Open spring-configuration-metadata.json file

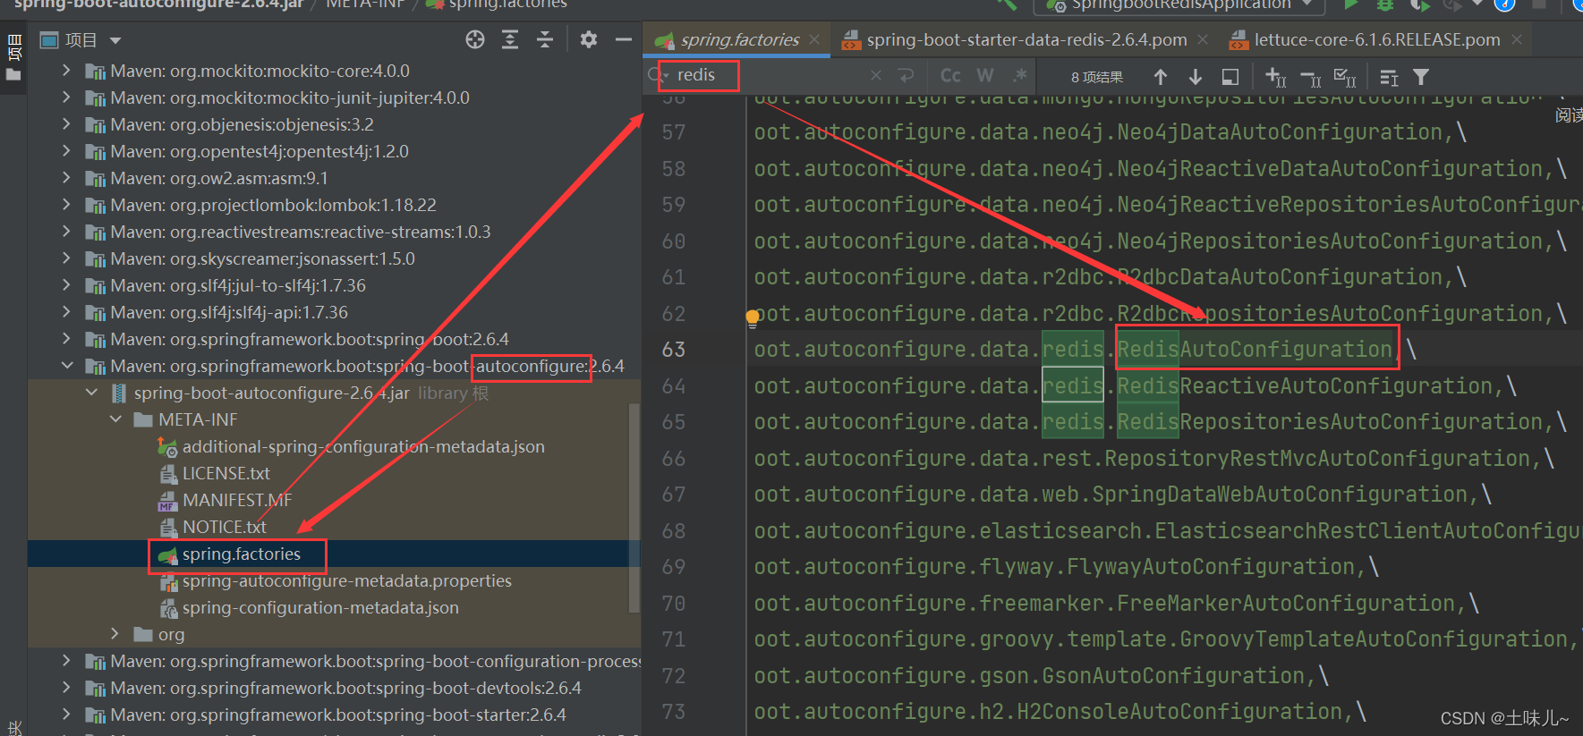click(320, 607)
